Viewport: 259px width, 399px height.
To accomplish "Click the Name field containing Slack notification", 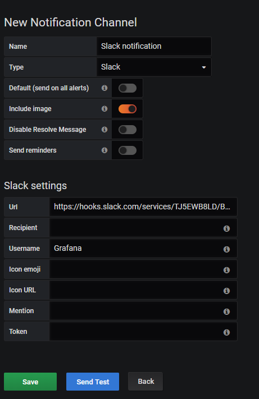I will (154, 47).
